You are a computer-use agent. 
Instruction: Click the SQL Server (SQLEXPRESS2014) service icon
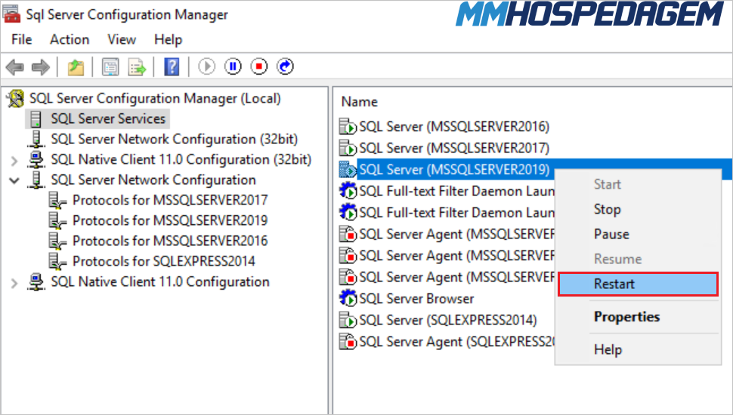(348, 320)
